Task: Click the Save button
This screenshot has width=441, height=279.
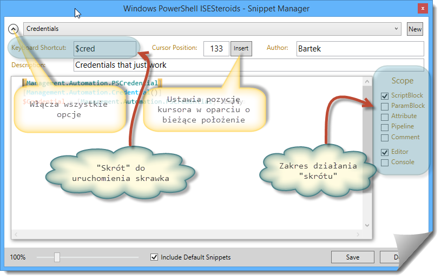Action: tap(352, 257)
